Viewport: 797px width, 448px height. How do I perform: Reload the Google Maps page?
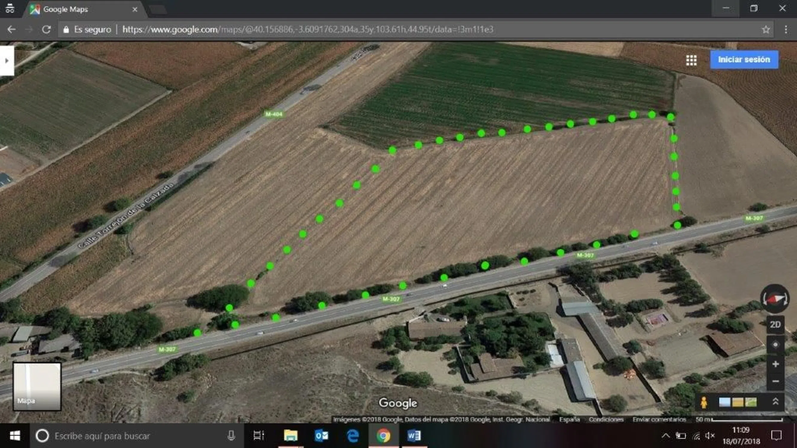point(46,30)
